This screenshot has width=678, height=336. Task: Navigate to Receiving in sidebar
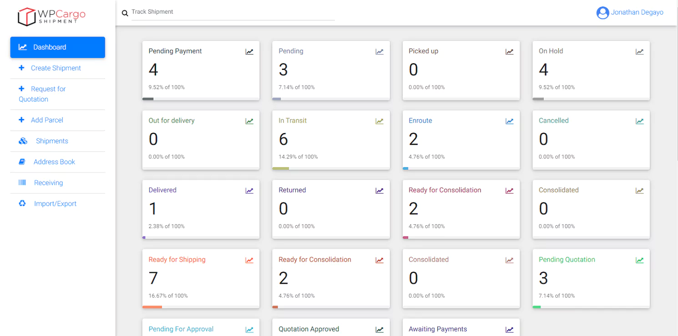point(48,183)
